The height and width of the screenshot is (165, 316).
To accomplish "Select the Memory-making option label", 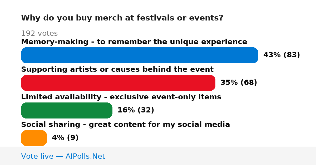I will [134, 42].
